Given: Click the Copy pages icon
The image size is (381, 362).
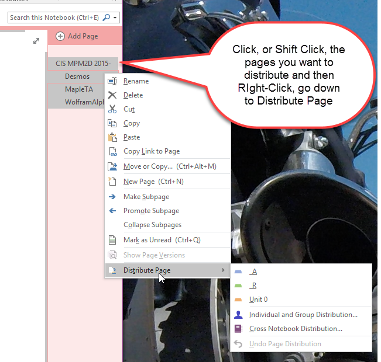Looking at the screenshot, I should [112, 123].
